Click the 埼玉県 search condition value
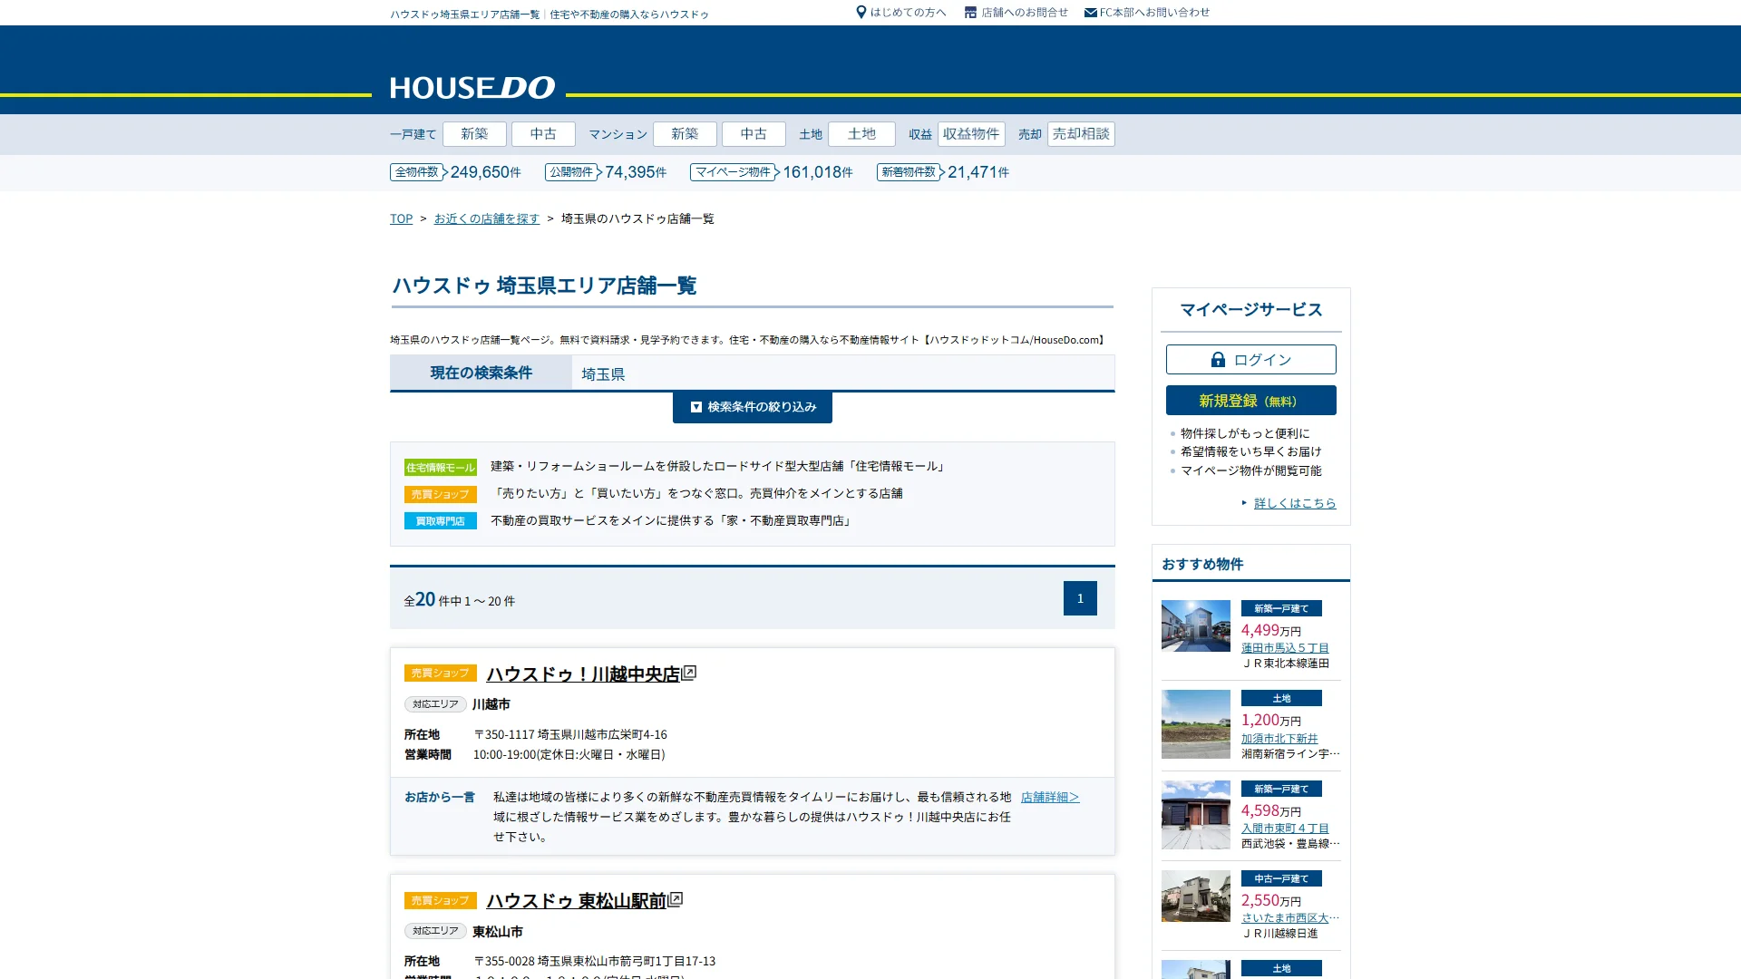Screen dimensions: 1741x979 click(603, 374)
